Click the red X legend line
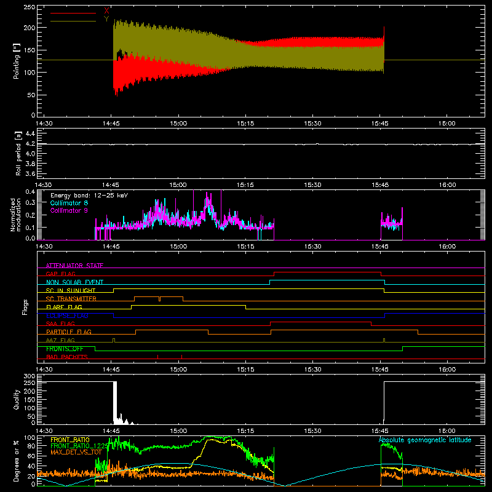The height and width of the screenshot is (492, 492). (x=73, y=13)
